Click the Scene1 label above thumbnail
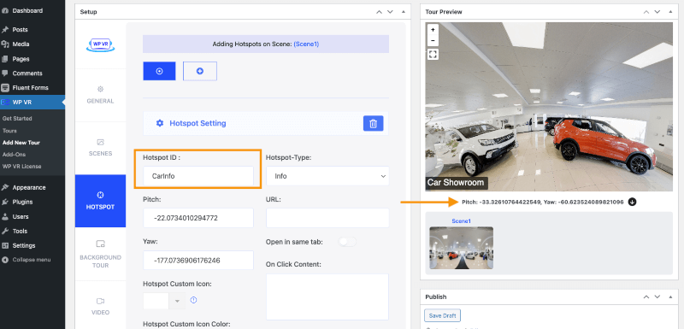 (461, 221)
